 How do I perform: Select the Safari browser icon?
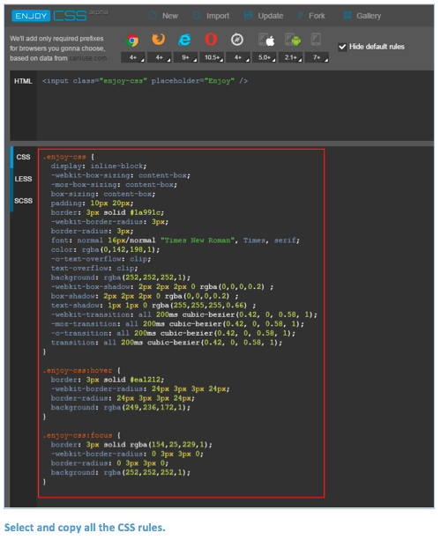point(237,40)
